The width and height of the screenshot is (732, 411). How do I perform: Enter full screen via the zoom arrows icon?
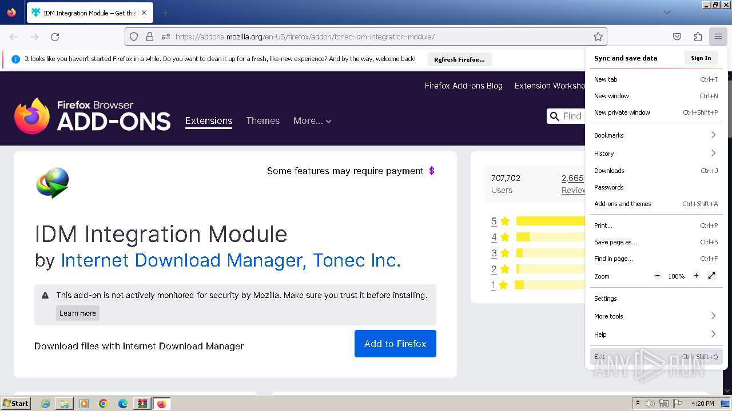[712, 276]
